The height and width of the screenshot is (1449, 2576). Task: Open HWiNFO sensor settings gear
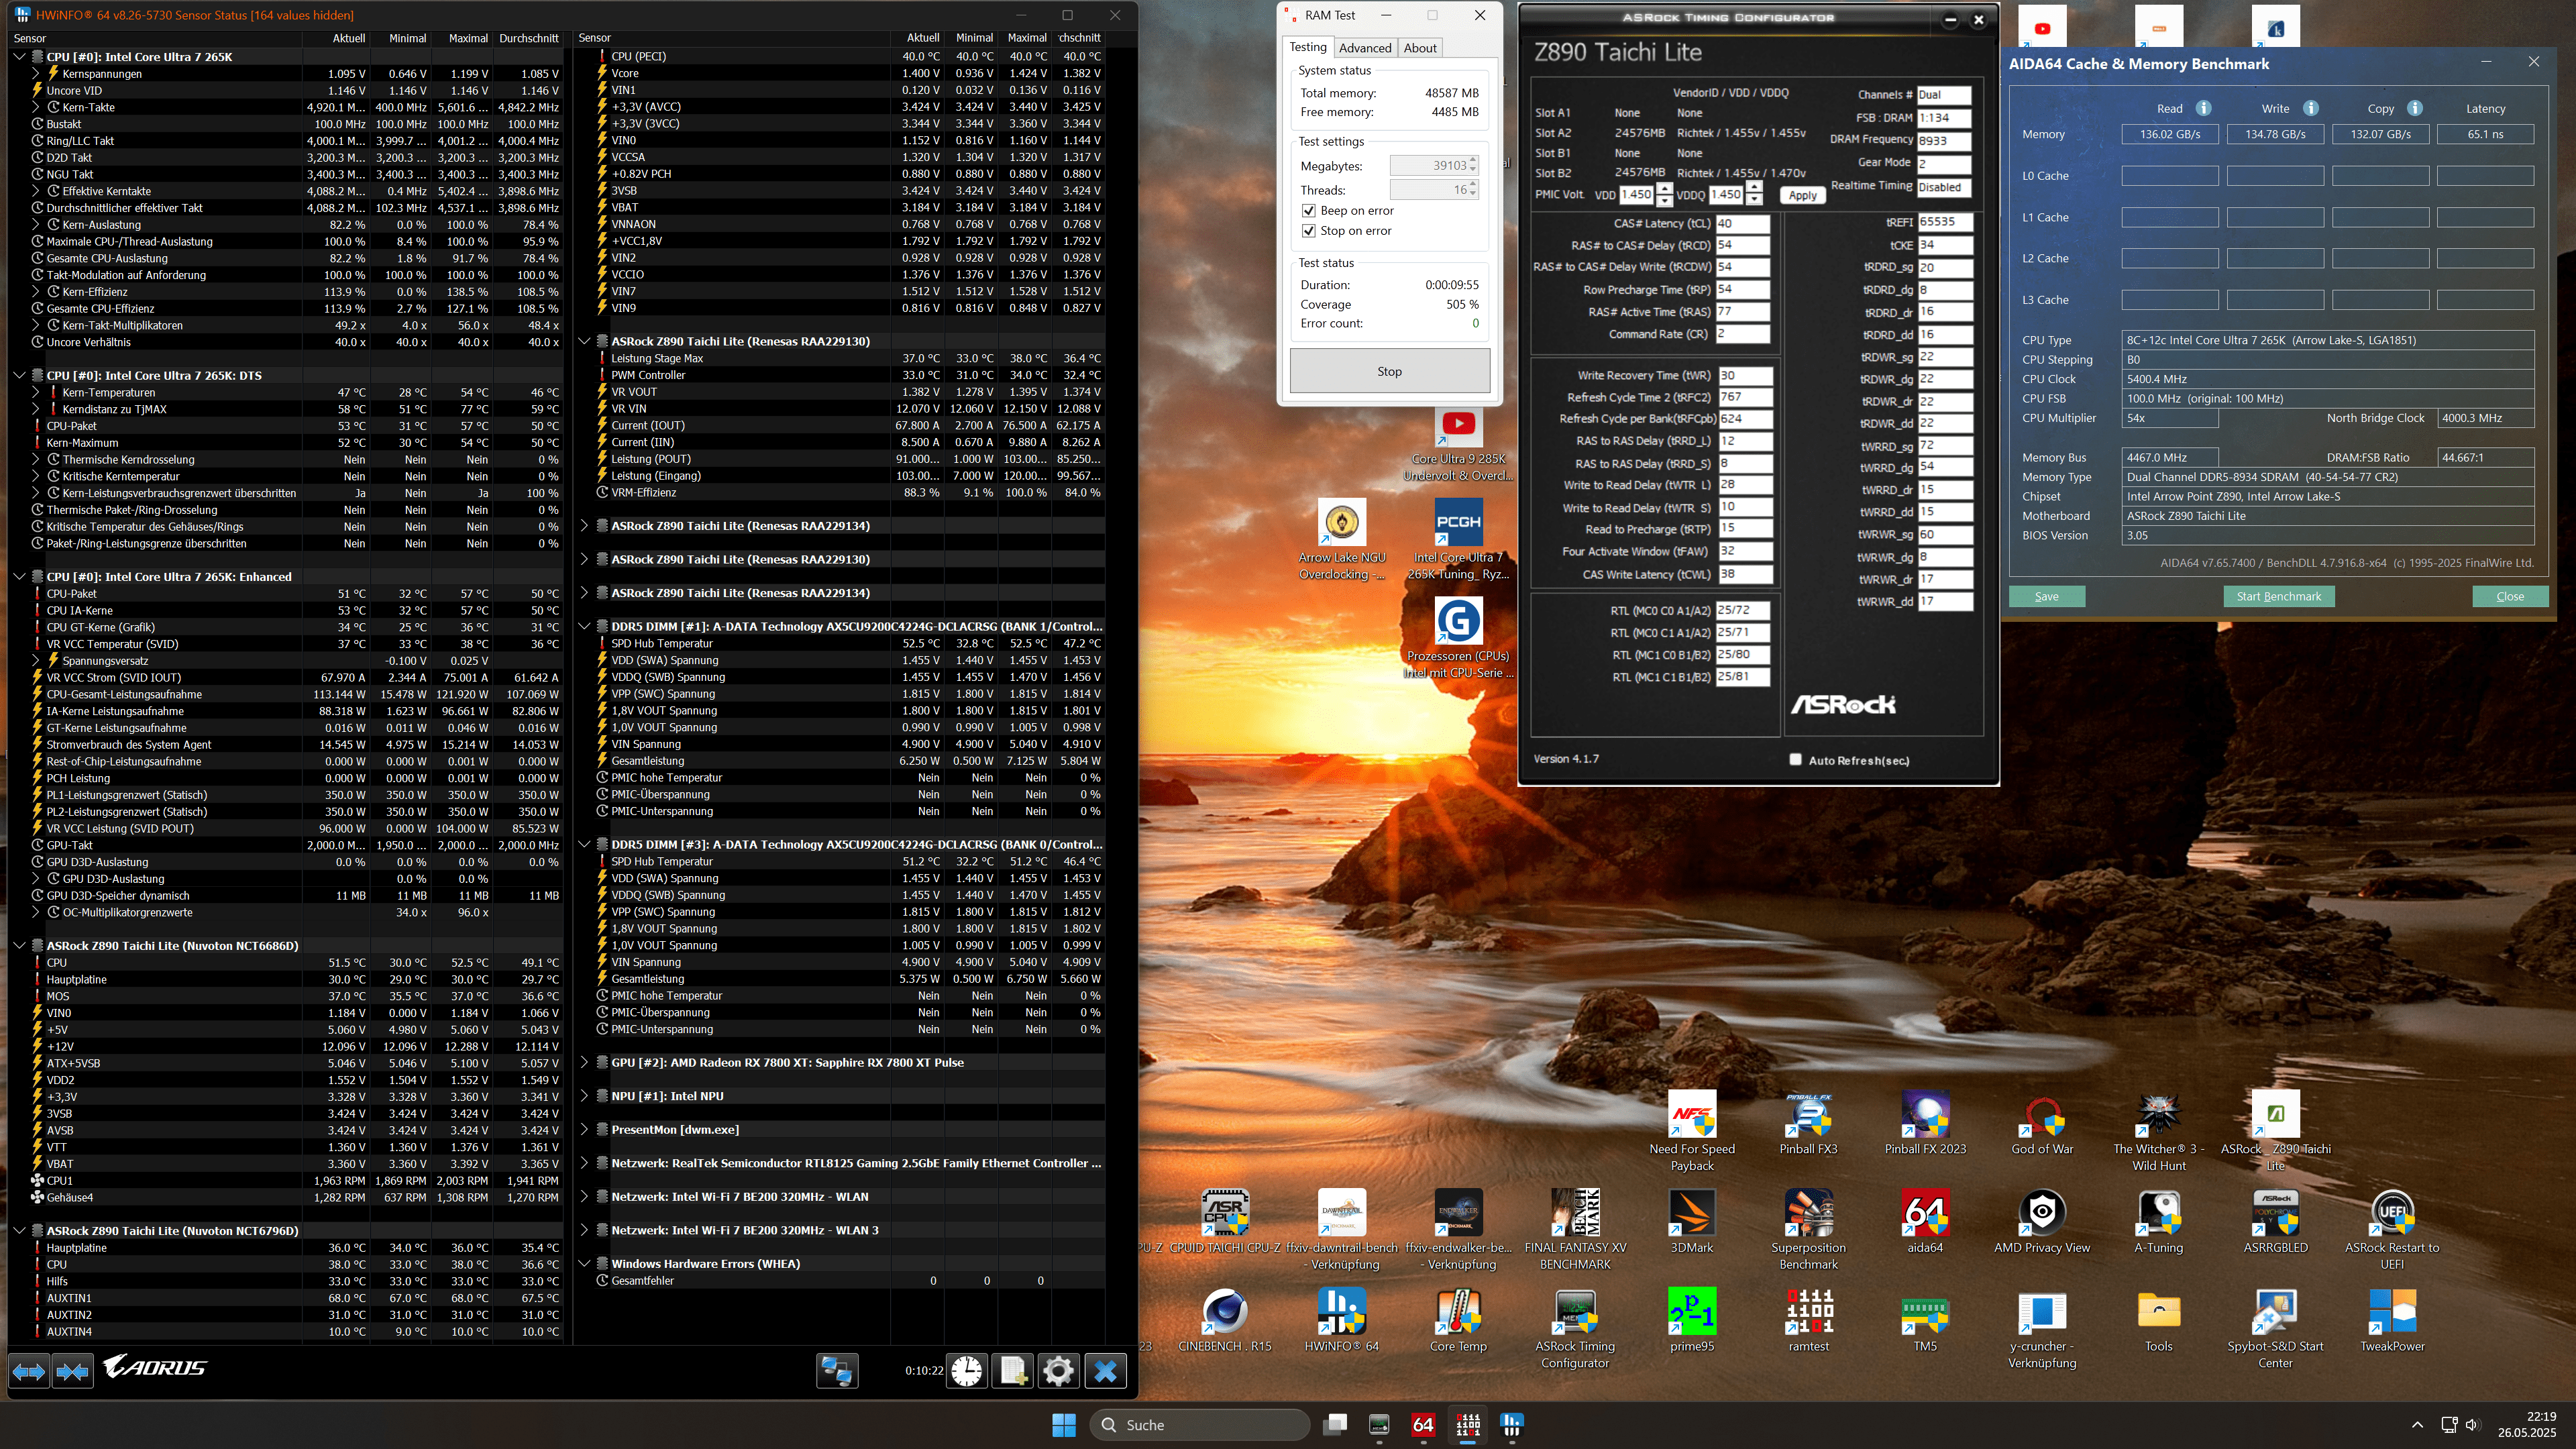pos(1058,1371)
